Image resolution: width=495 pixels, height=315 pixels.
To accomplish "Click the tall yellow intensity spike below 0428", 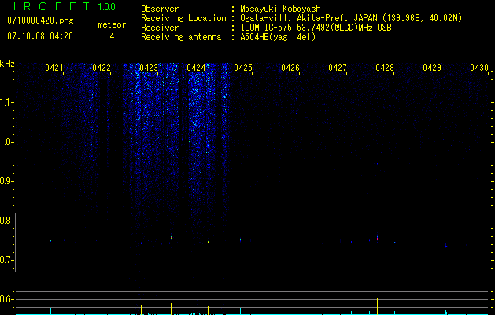I will 377,306.
